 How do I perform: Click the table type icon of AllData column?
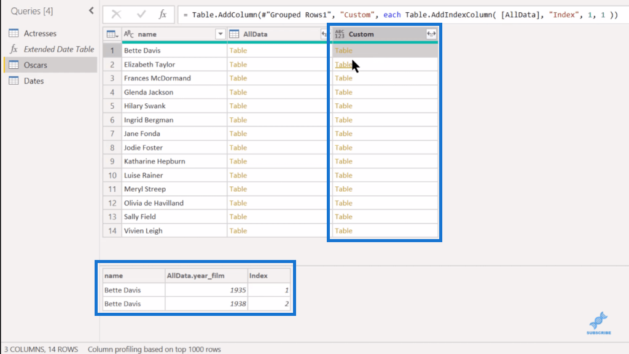(234, 34)
